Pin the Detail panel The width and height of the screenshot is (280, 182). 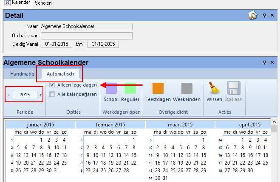(264, 16)
